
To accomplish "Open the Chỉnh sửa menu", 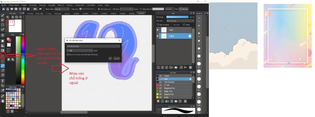I will tap(14, 5).
